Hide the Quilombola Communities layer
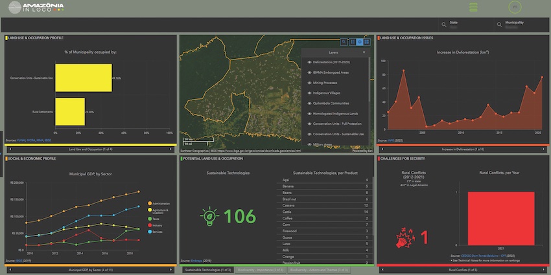Viewport: 551px width, 275px height. point(309,103)
